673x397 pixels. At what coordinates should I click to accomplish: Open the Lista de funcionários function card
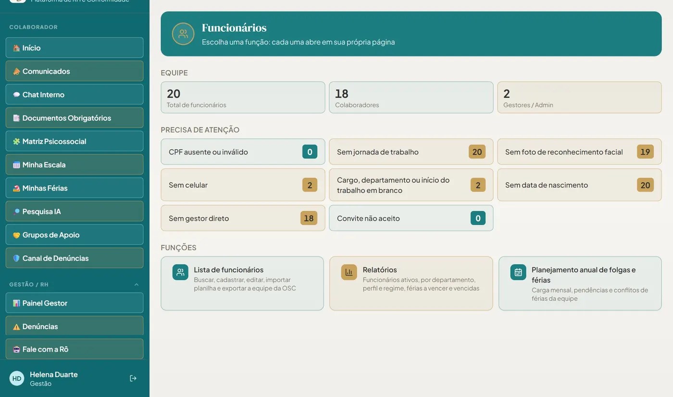coord(242,283)
